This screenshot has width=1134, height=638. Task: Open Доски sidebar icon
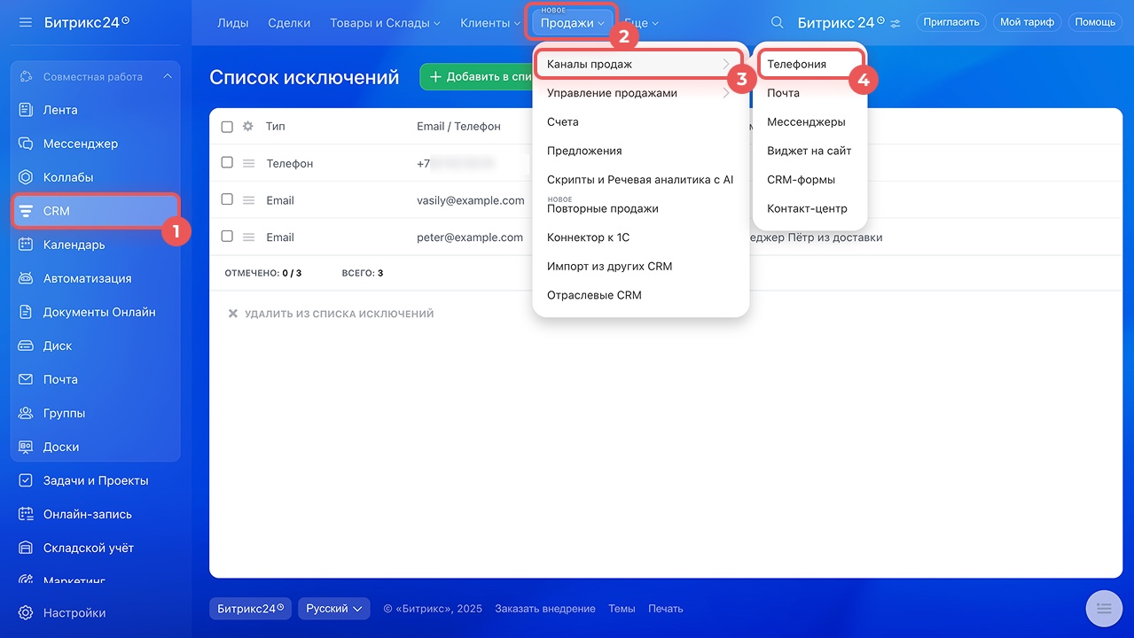point(26,447)
